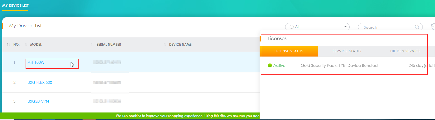
Task: Click the dropdown arrow of the All filter
Action: click(345, 27)
